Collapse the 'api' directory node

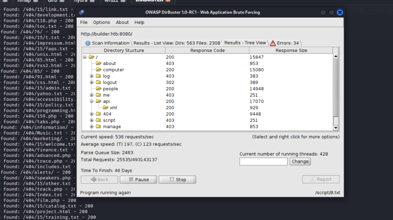tap(91, 101)
